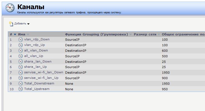Click the Total_Upstream pipe icon
Image resolution: width=205 pixels, height=111 pixels.
point(21,89)
